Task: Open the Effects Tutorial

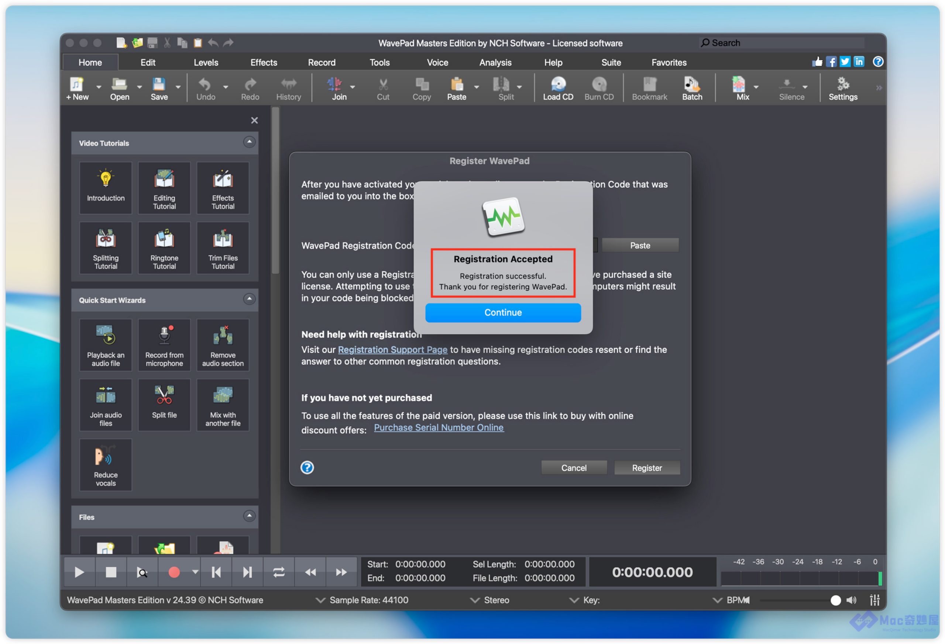Action: point(223,188)
